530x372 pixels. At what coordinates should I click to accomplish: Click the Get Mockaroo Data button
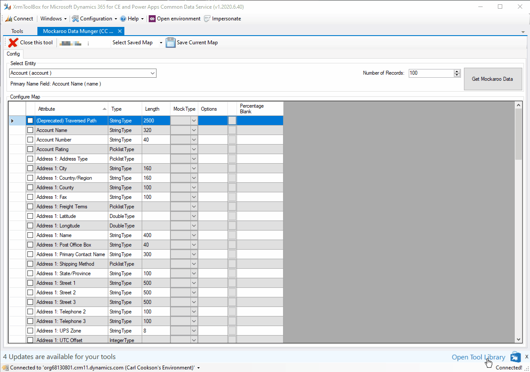click(493, 79)
